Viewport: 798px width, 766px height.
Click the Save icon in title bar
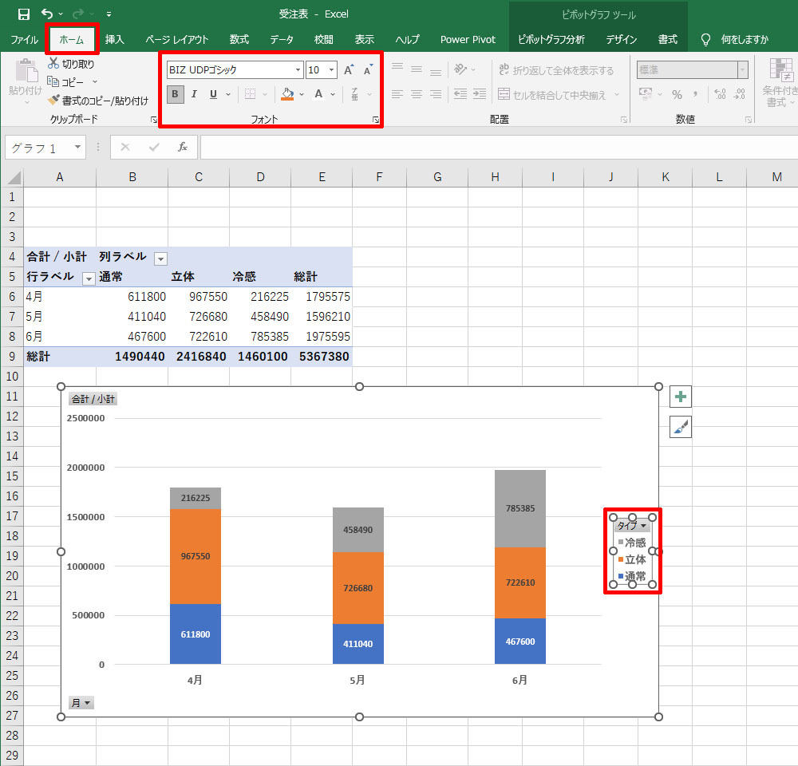(23, 14)
